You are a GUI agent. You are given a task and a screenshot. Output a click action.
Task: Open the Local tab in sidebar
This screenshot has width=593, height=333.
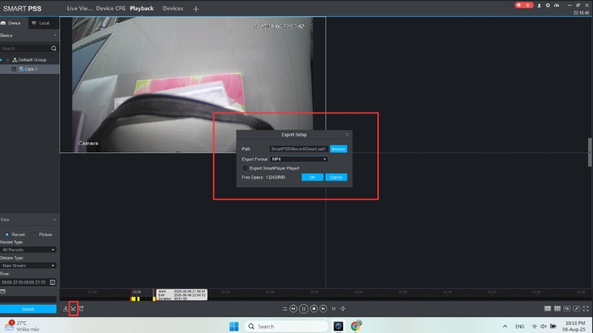click(x=41, y=23)
